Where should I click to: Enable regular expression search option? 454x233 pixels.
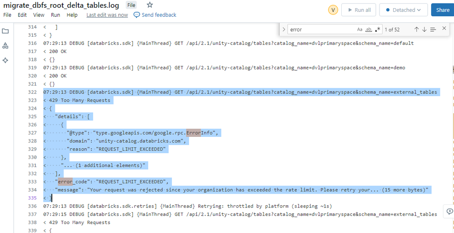(378, 29)
